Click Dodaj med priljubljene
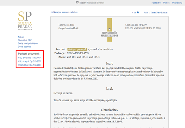This screenshot has width=185, height=128. point(28,43)
